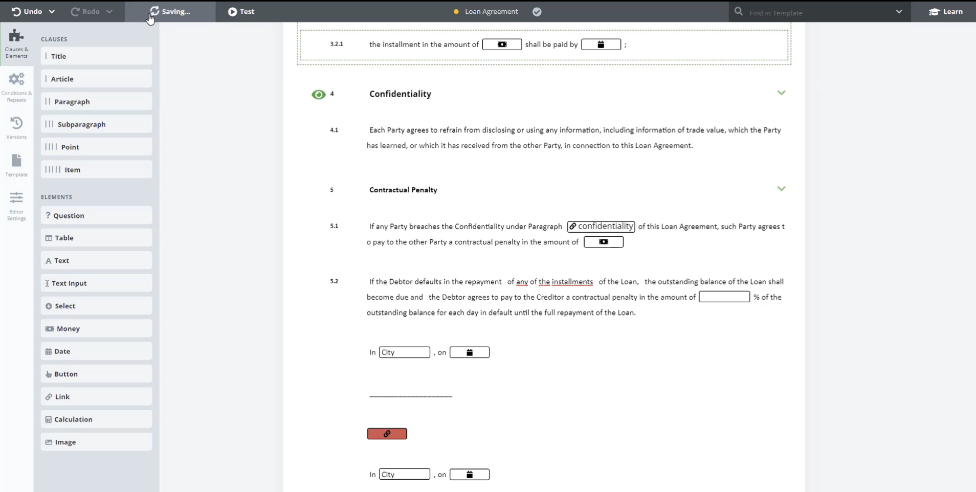
Task: Open the Template panel
Action: 16,166
